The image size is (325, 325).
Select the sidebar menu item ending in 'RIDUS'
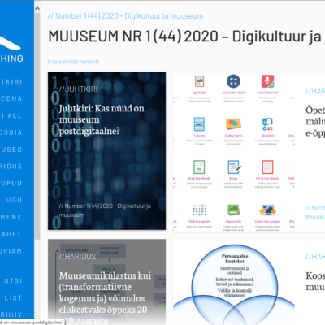point(11,167)
